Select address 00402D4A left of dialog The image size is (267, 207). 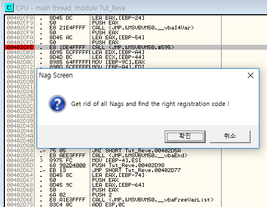pos(20,136)
